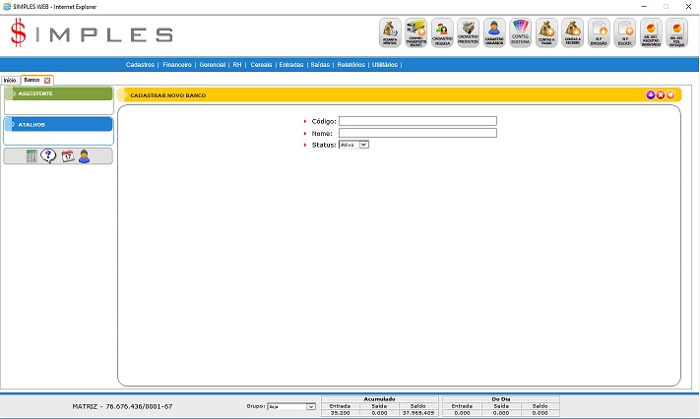This screenshot has height=419, width=700.
Task: Click the user profile shortcut icon
Action: 85,156
